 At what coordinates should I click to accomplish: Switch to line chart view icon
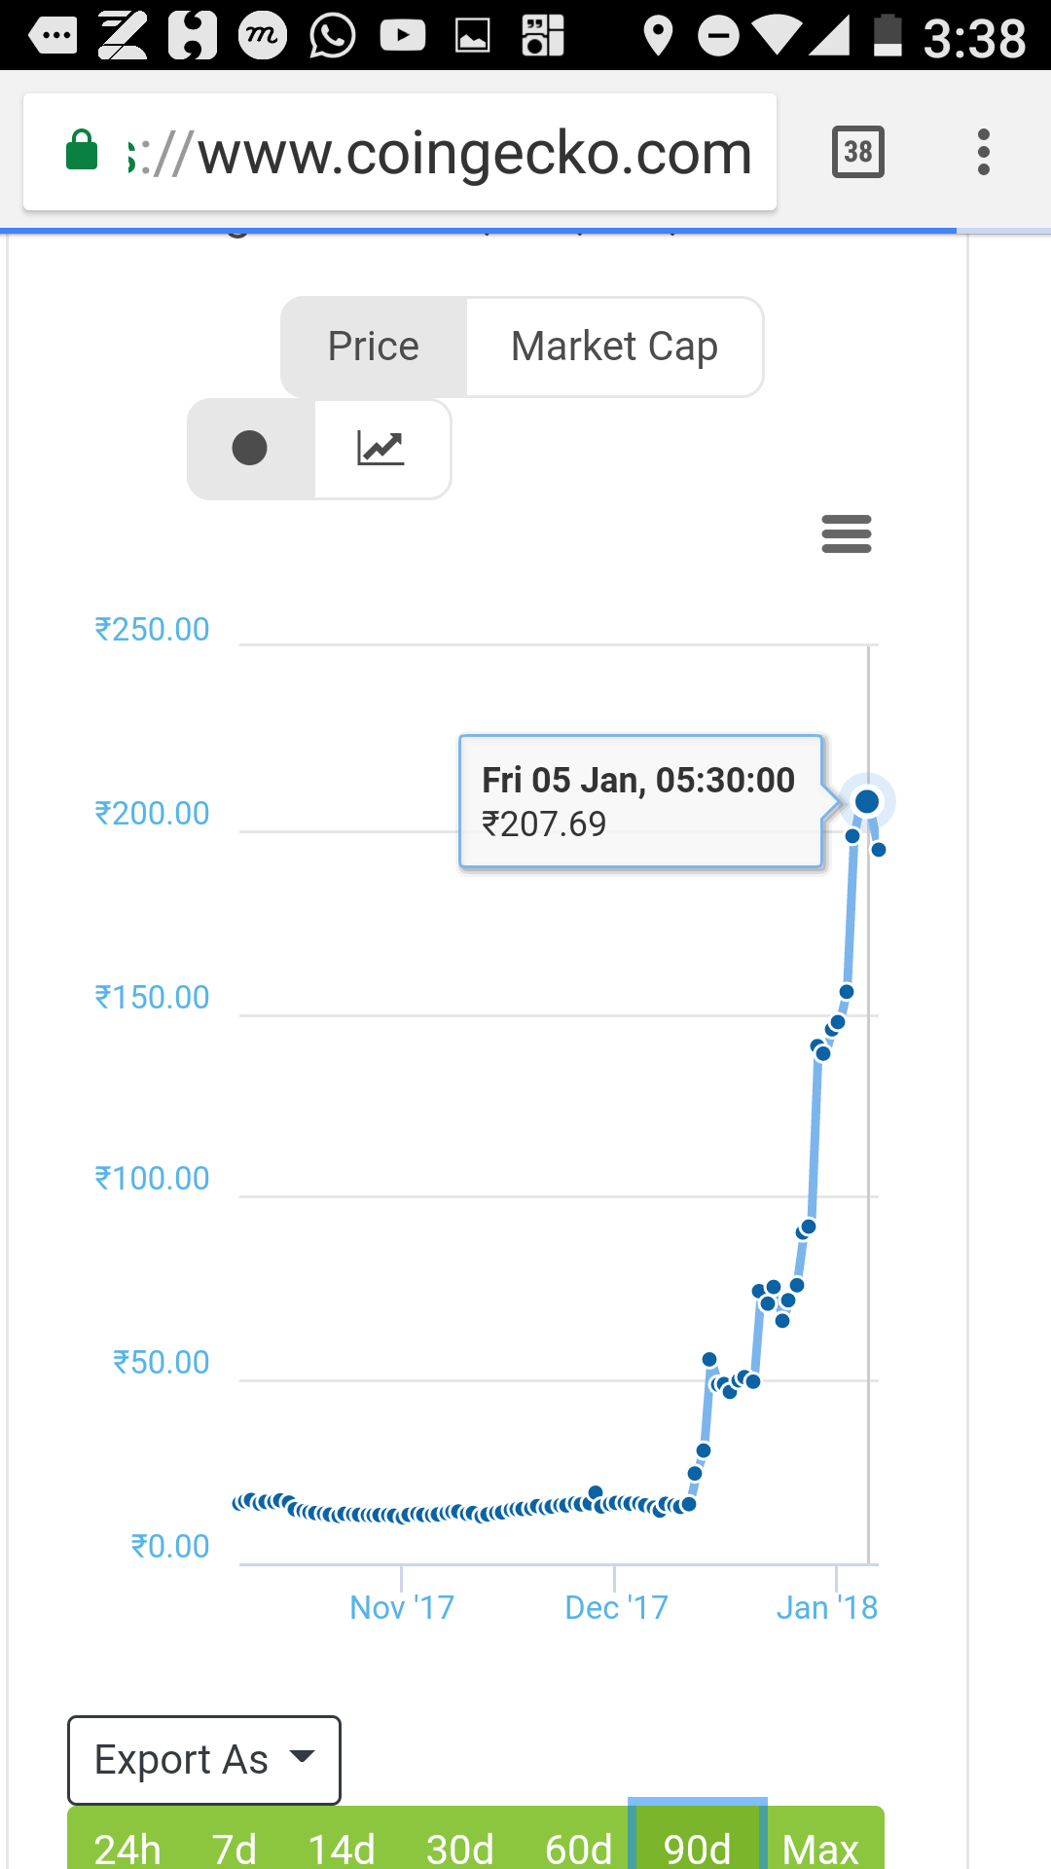tap(381, 449)
